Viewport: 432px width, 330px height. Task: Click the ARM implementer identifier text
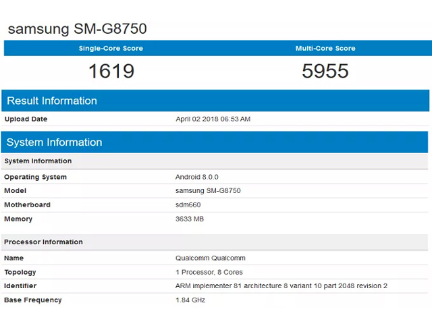tap(281, 286)
